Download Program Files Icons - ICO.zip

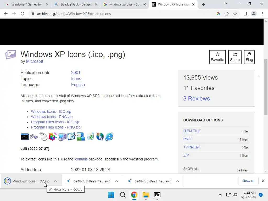pos(55,122)
